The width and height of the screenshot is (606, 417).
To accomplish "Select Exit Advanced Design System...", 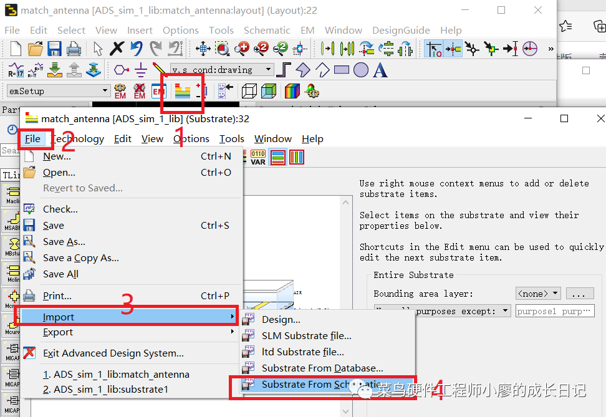I will click(x=132, y=353).
